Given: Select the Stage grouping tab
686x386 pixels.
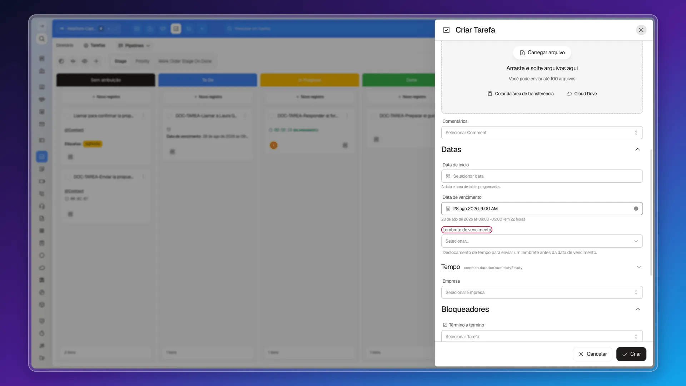Looking at the screenshot, I should (120, 61).
